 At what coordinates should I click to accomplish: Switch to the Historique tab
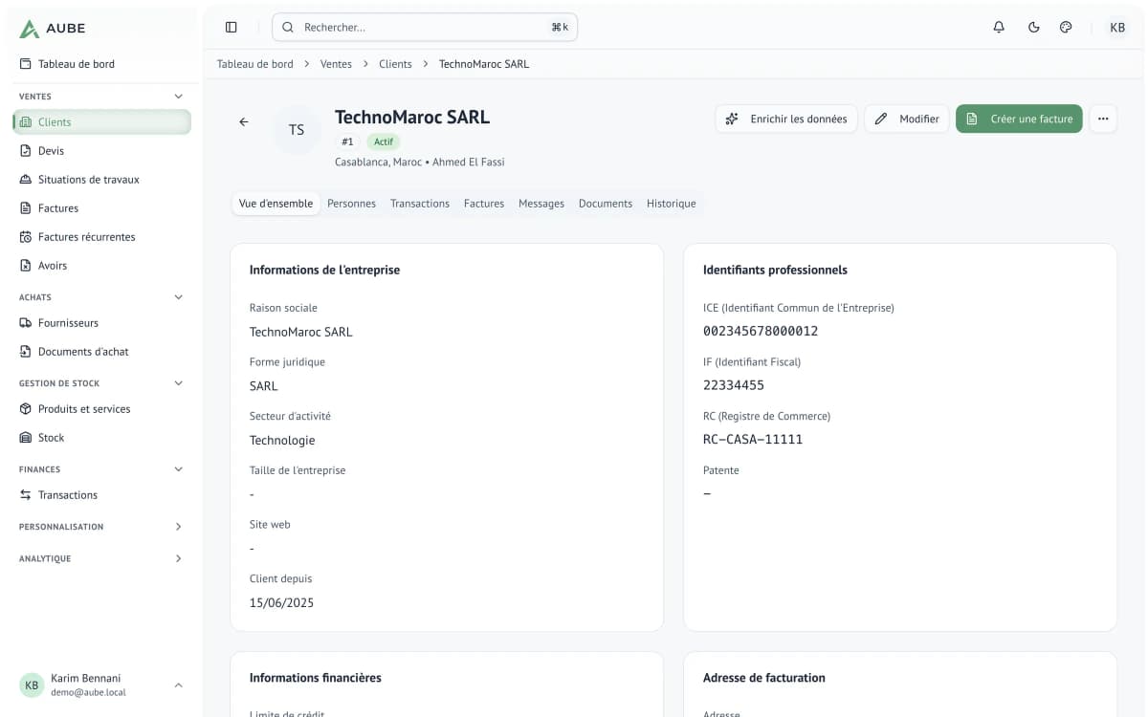(672, 204)
